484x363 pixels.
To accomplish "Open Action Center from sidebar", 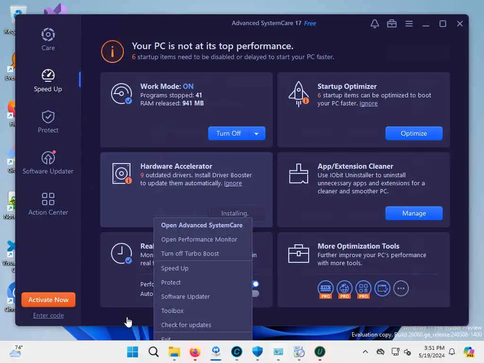I will (x=48, y=204).
